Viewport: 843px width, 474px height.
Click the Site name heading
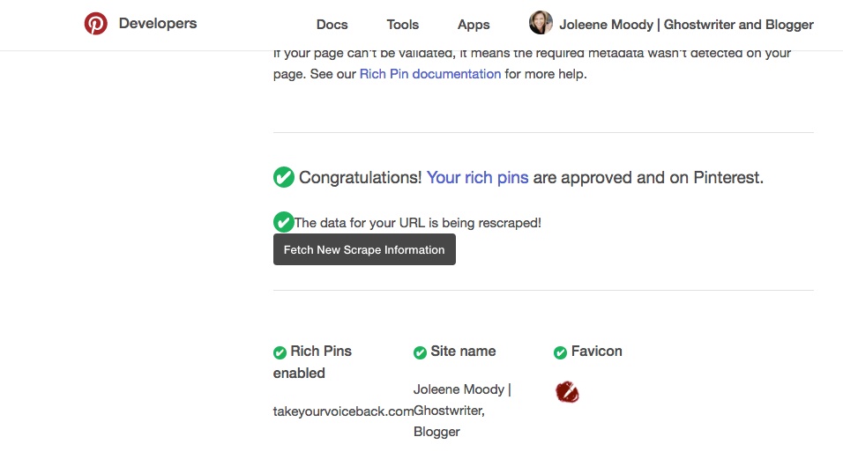(x=464, y=351)
